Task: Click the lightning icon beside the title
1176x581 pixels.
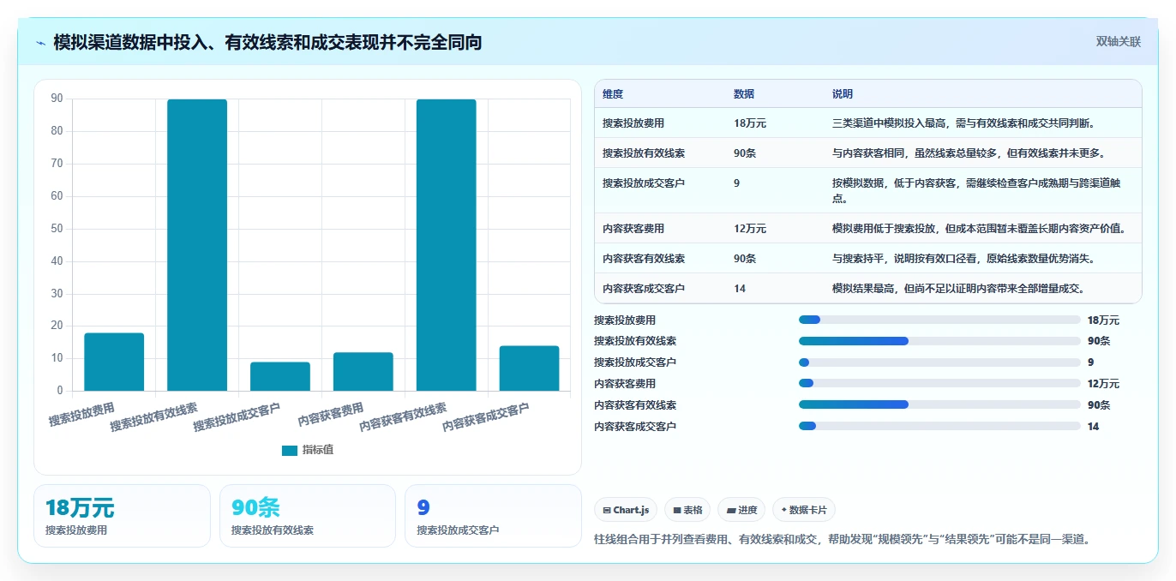Action: click(x=41, y=43)
